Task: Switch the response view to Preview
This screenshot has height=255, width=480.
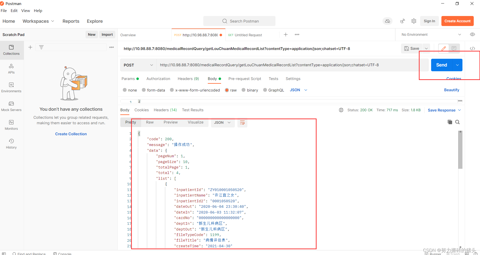Action: 170,122
